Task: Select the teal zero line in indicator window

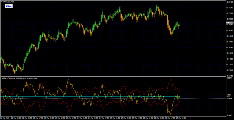Action: [x=113, y=97]
